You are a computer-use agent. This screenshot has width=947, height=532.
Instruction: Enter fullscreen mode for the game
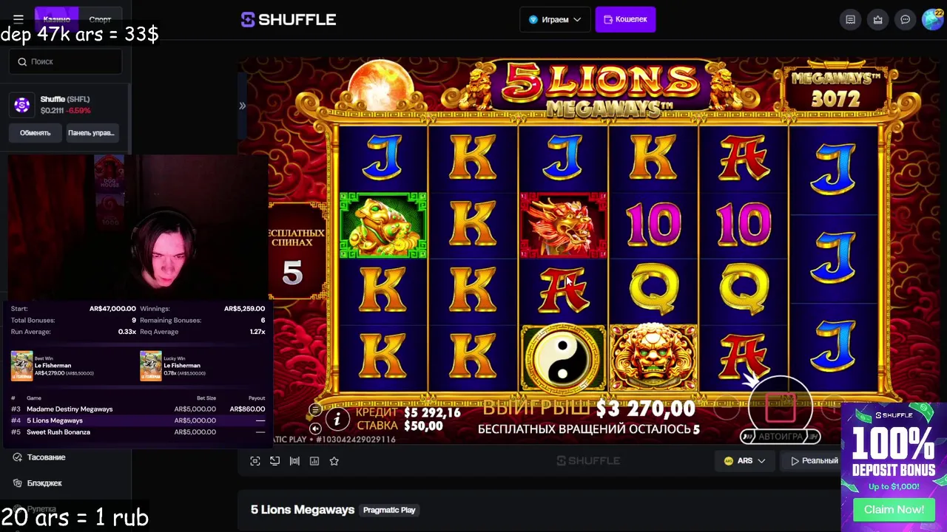click(255, 461)
